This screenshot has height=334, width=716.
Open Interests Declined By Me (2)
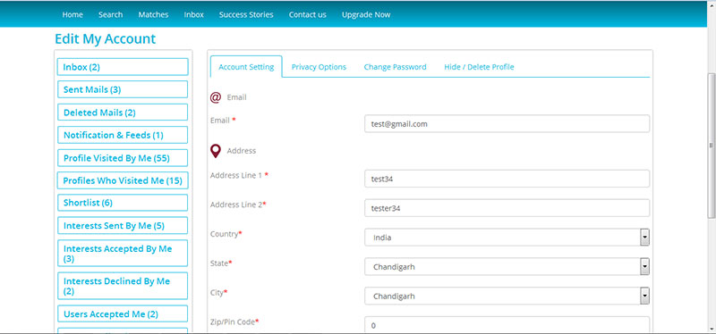[123, 286]
